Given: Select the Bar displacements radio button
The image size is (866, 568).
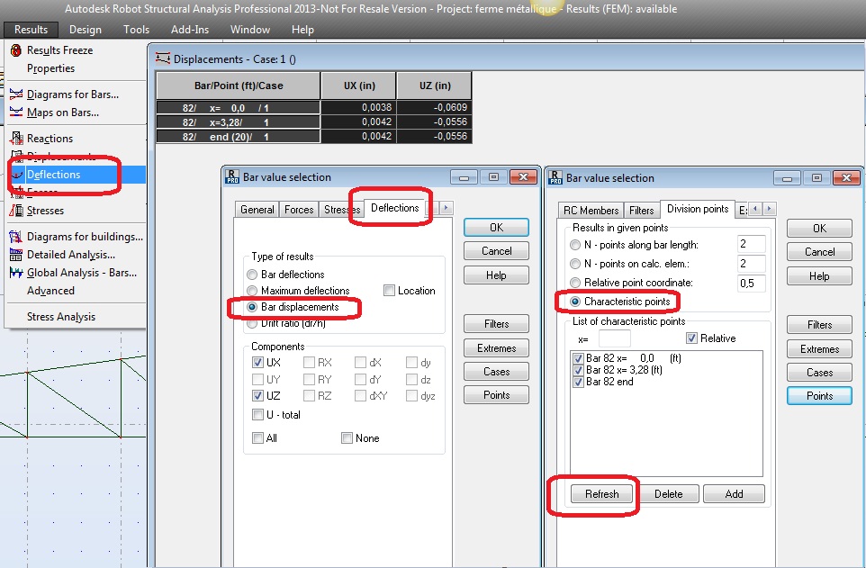Looking at the screenshot, I should pyautogui.click(x=252, y=307).
